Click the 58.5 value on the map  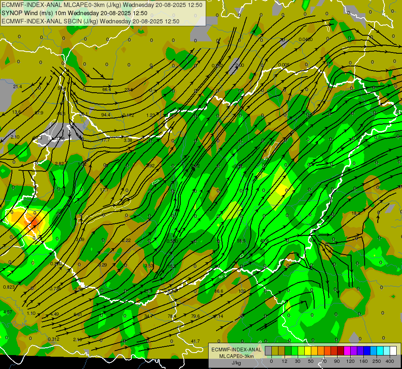tap(241, 241)
